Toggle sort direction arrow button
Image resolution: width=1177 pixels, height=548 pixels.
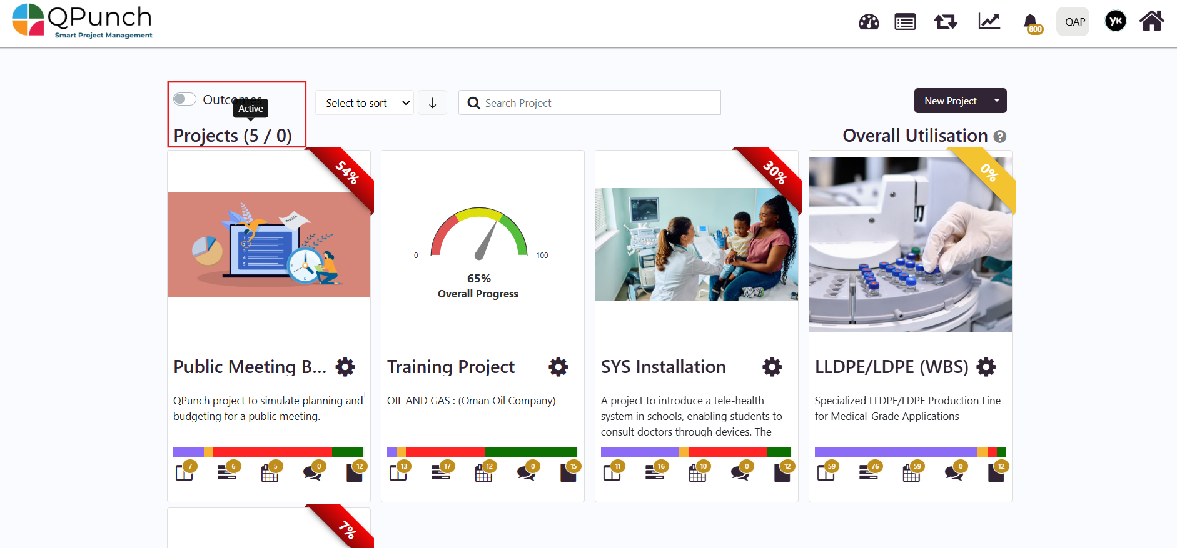(x=432, y=103)
